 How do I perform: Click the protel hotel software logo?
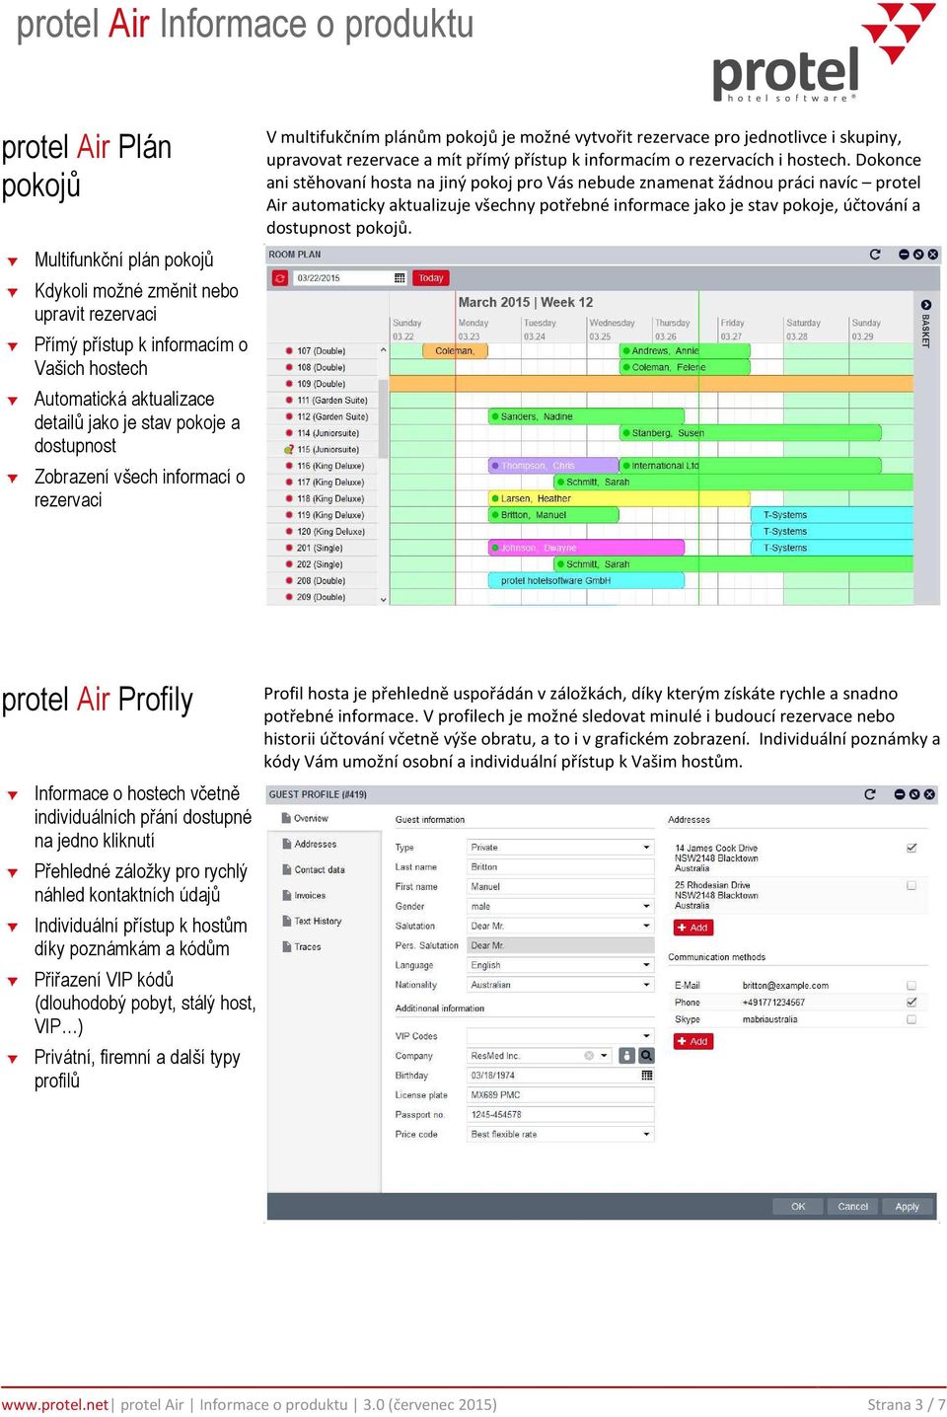824,54
